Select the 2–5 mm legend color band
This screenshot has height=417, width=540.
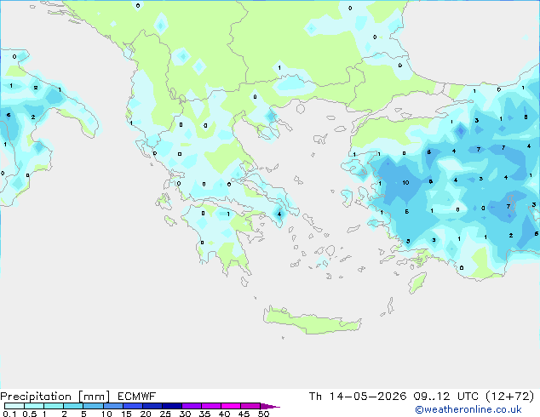coord(73,406)
